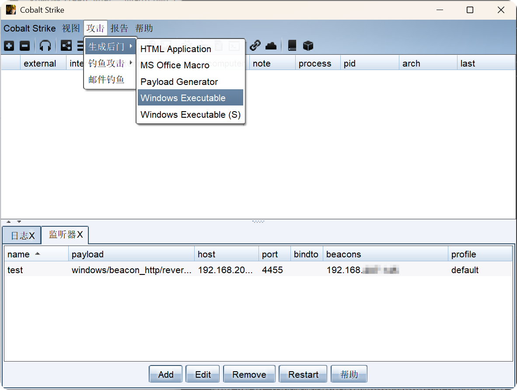517x390 pixels.
Task: Sort listeners by the port column header
Action: point(275,254)
